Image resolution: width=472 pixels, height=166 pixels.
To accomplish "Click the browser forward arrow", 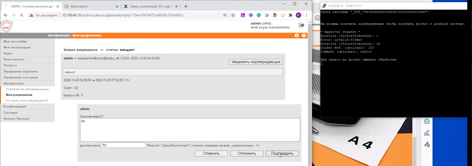I will coord(14,15).
